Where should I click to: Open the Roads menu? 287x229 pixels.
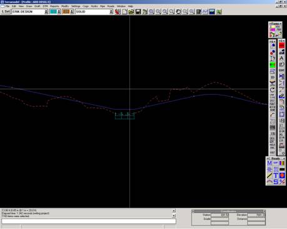point(111,6)
